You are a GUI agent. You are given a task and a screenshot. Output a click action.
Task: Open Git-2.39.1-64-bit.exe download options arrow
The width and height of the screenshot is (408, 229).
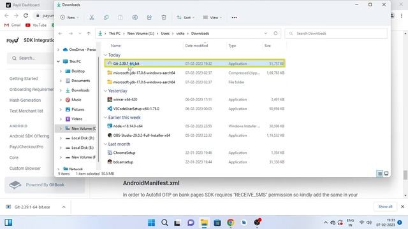coord(64,207)
